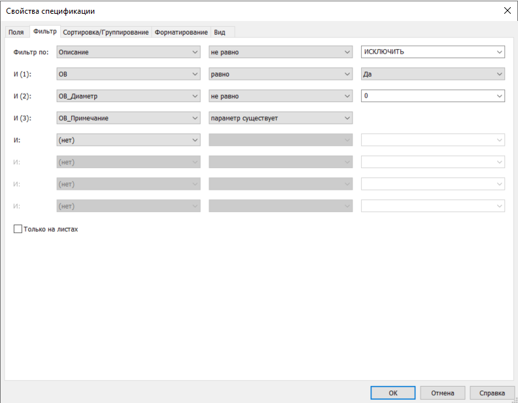Click the ОК button
The image size is (518, 403).
tap(392, 393)
